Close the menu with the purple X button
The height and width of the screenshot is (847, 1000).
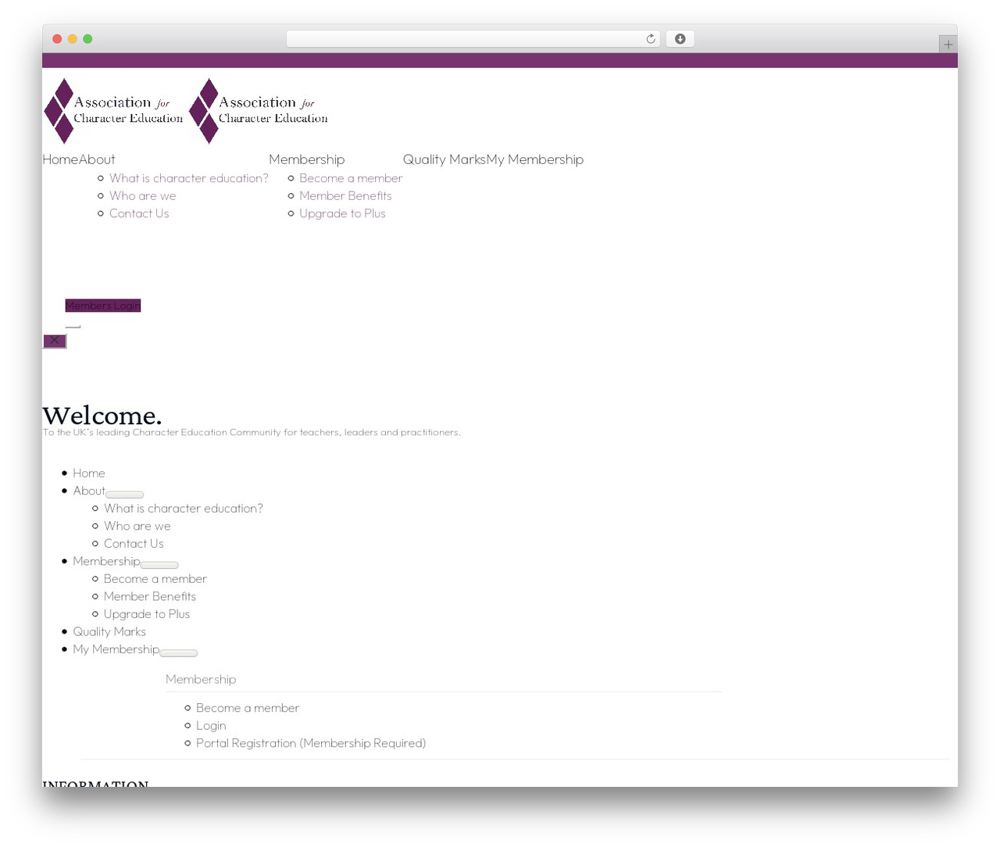coord(55,341)
